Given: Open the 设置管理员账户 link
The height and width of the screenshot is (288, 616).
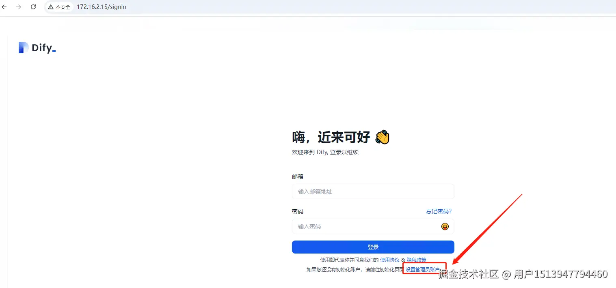Looking at the screenshot, I should point(423,269).
